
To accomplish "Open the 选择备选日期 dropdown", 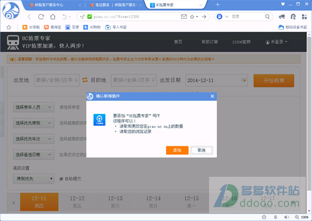I will click(34, 155).
